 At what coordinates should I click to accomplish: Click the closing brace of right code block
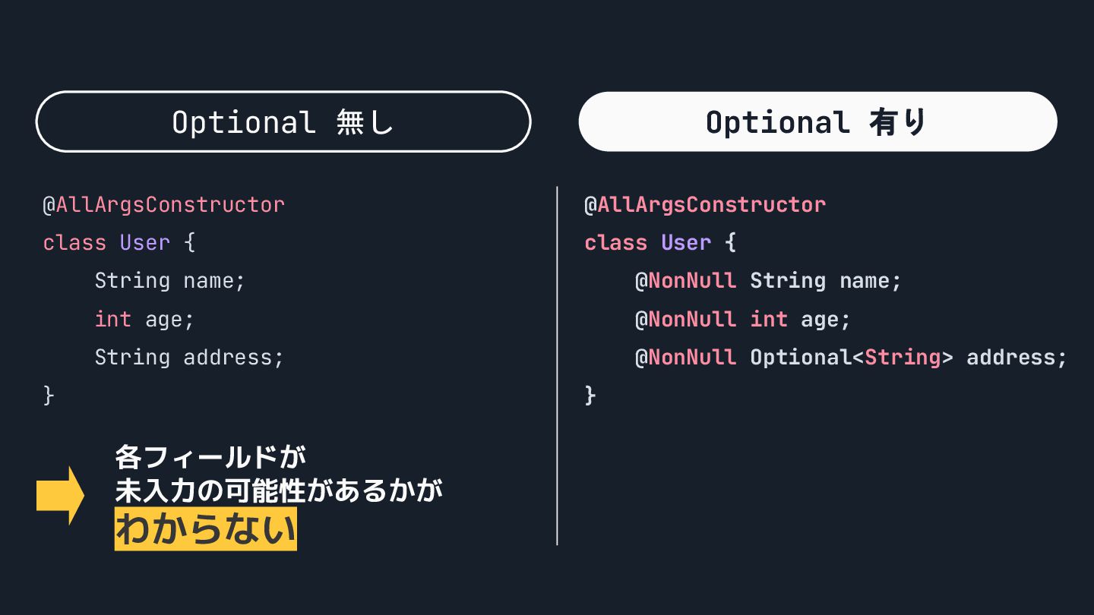[x=590, y=395]
